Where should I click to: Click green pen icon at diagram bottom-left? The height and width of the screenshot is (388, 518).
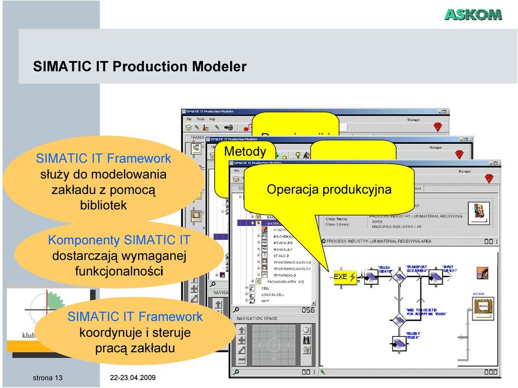click(323, 372)
